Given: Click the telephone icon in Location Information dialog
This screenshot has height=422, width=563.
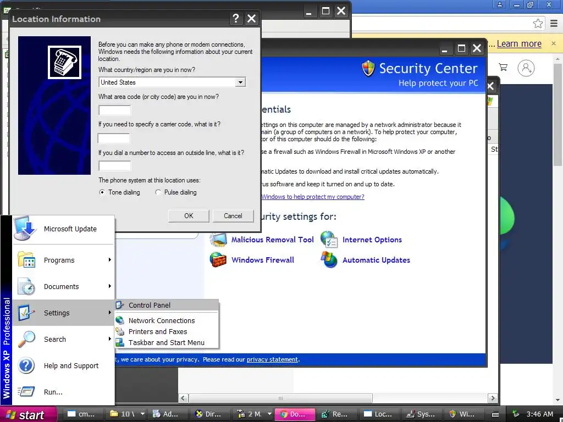Looking at the screenshot, I should pos(65,62).
